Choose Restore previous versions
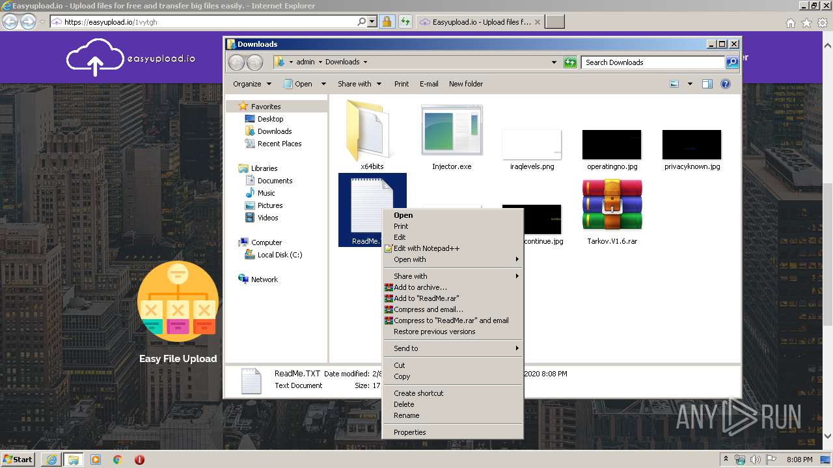The height and width of the screenshot is (468, 833). 452,331
